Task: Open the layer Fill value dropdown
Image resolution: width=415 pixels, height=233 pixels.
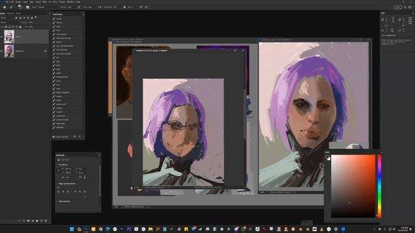Action: coord(31,27)
